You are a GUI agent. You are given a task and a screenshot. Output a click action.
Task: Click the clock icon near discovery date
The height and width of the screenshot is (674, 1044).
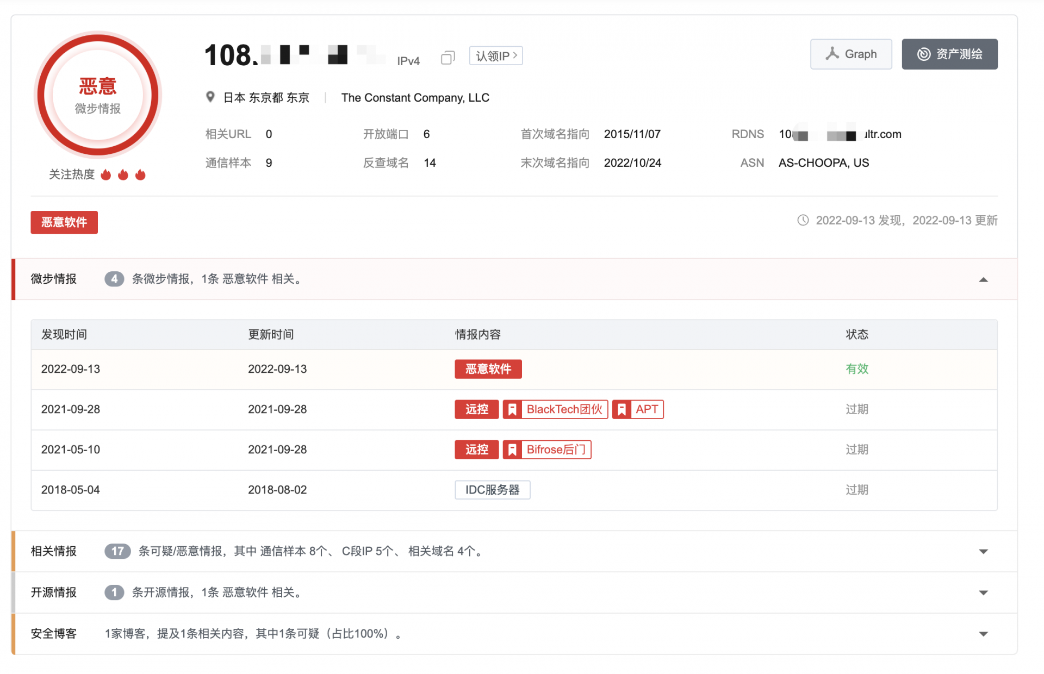803,220
